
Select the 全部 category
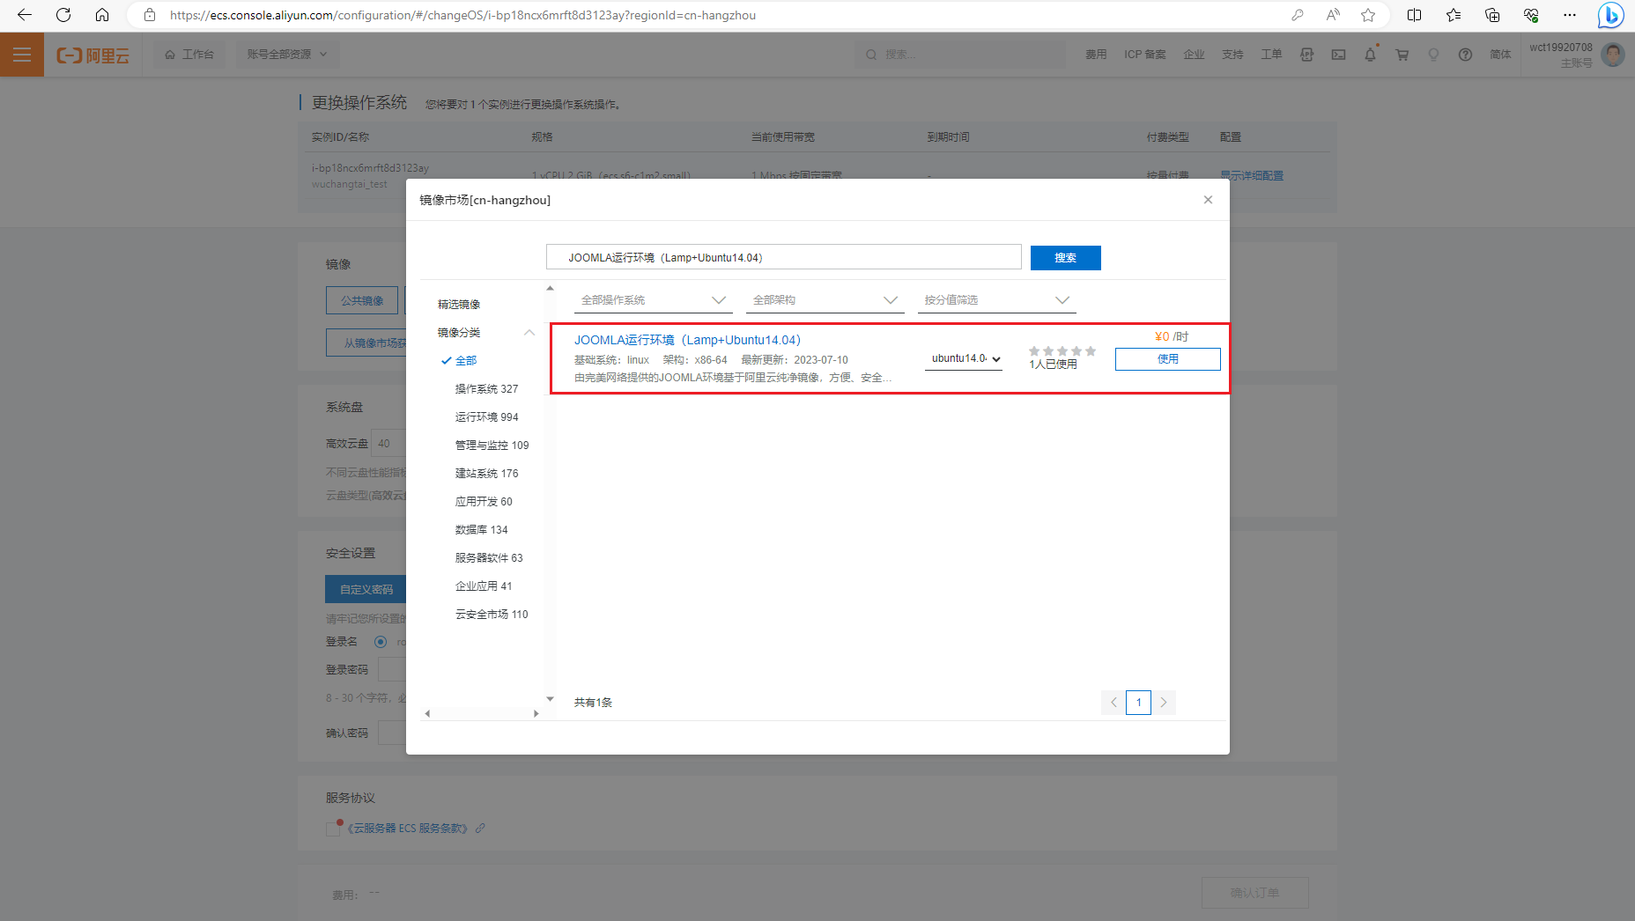point(466,360)
